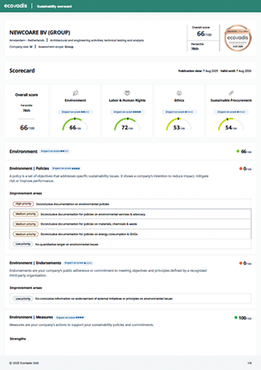Click the © 2025 EcoVadis SAS footer text
This screenshot has height=370, width=261.
coord(24,363)
